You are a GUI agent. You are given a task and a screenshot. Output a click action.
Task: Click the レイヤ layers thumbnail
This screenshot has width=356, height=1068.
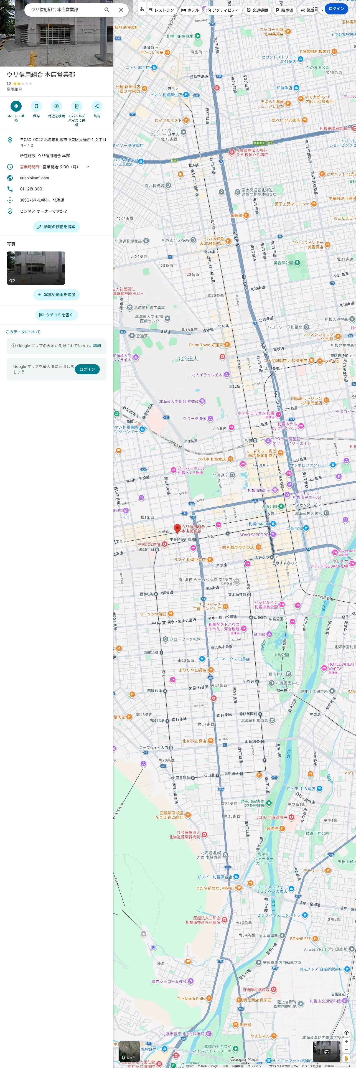pos(129,1051)
